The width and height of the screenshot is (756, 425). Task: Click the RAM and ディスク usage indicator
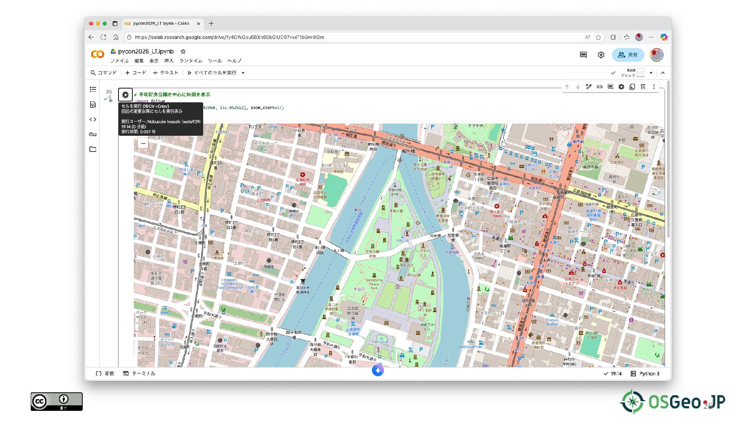632,73
